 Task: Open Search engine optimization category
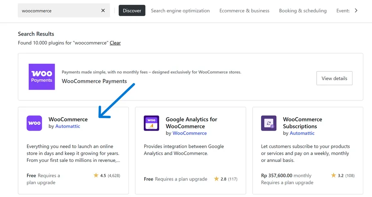[180, 11]
